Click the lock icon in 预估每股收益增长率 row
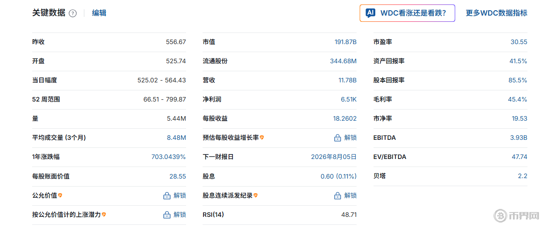Viewport: 544px width, 228px height. click(x=338, y=138)
